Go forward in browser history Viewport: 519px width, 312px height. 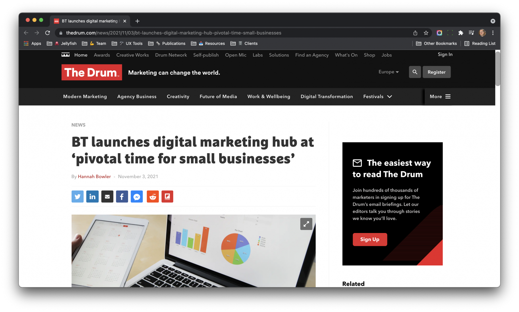click(37, 33)
